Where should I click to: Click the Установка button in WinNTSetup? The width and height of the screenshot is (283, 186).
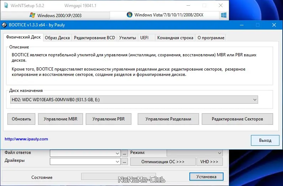coord(206,177)
